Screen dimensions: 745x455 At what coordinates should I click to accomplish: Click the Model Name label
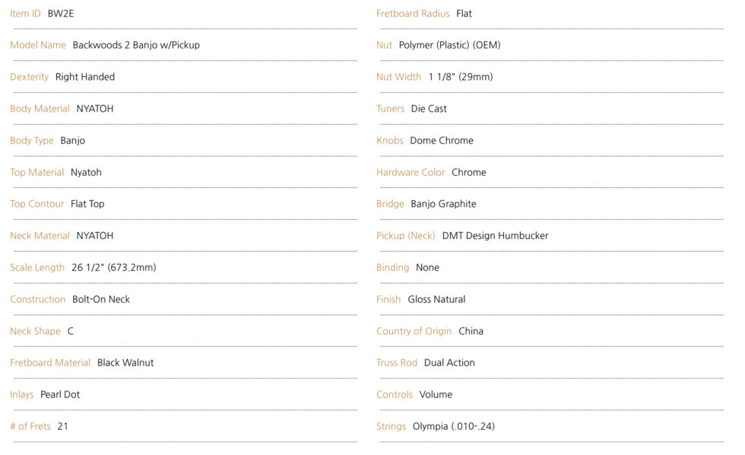(38, 45)
